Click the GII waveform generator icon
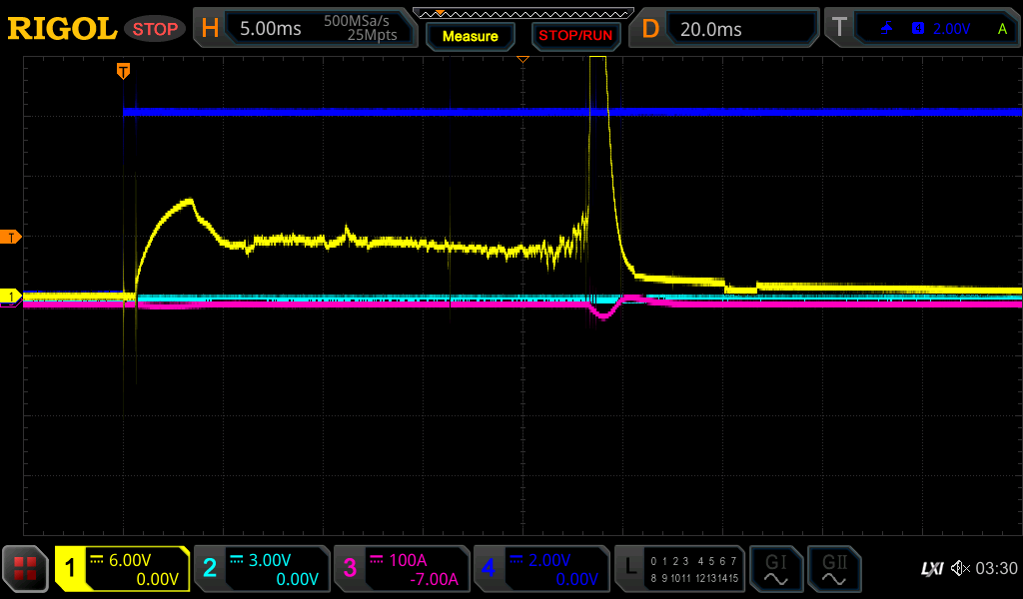 (x=833, y=569)
